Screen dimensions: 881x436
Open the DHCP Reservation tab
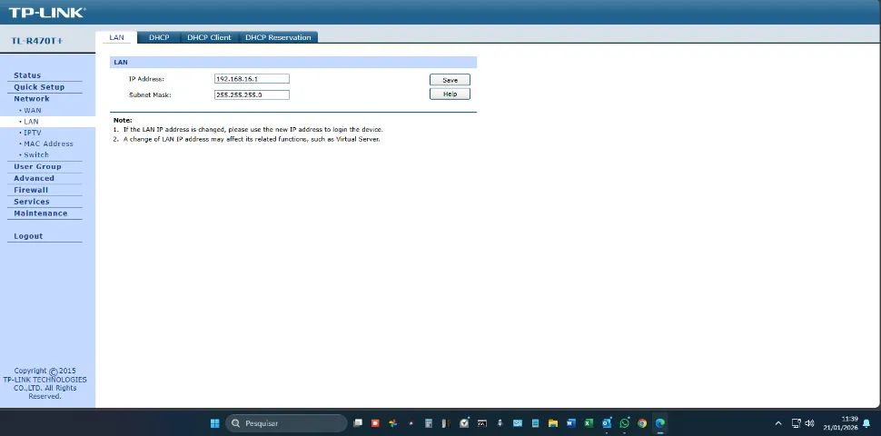(278, 37)
